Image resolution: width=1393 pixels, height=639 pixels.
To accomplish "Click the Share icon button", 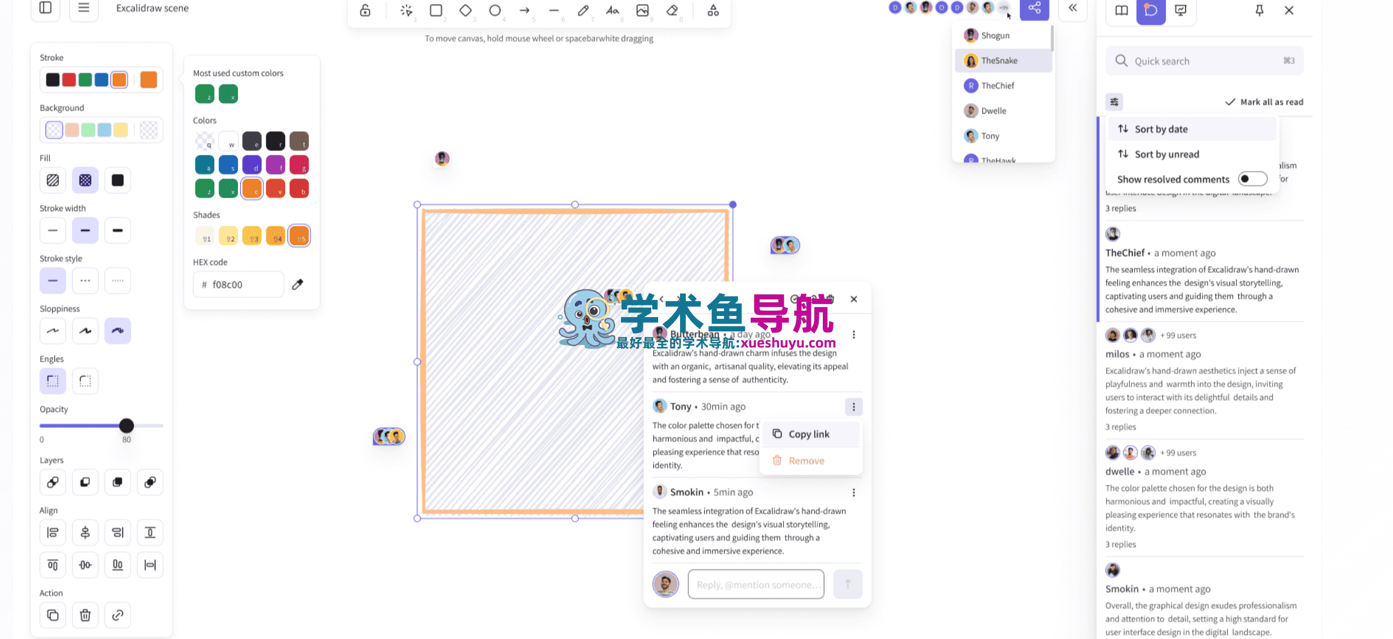I will [x=1034, y=9].
